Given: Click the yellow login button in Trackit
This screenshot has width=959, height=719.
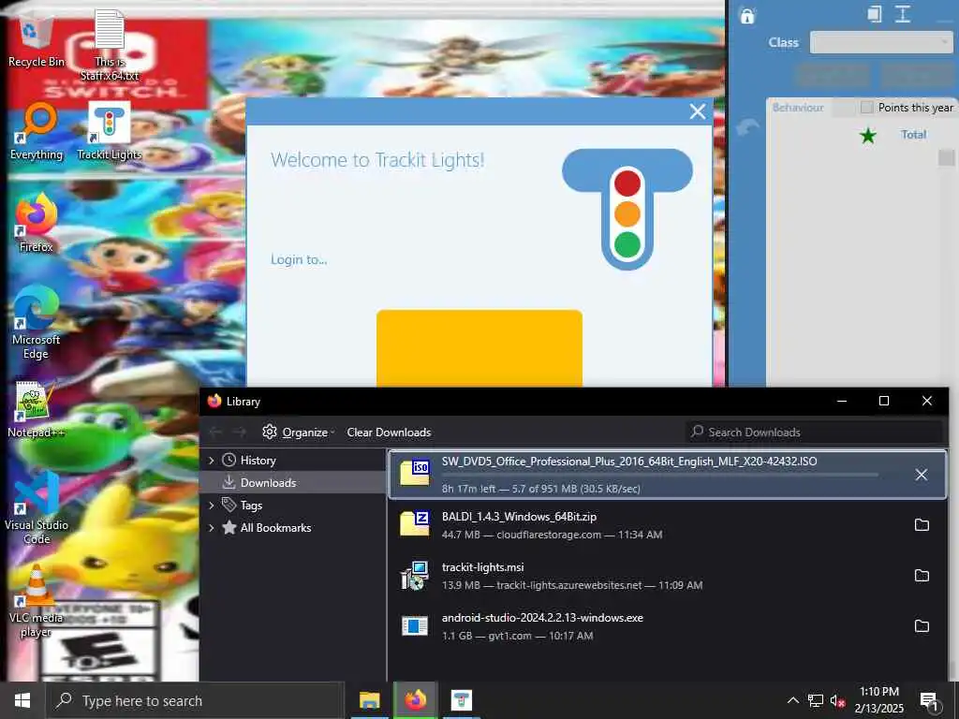Looking at the screenshot, I should click(479, 348).
